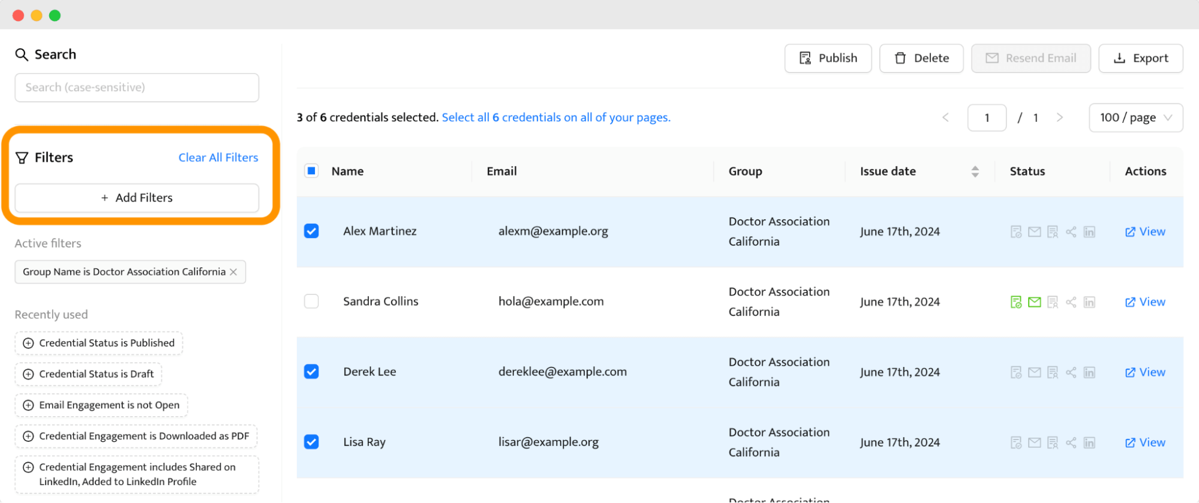
Task: Open View link for Sandra Collins
Action: tap(1145, 302)
